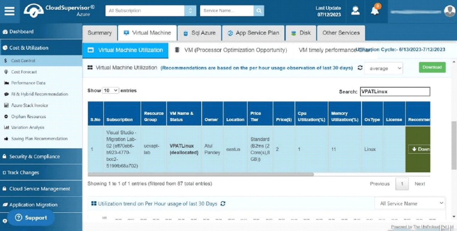Open Dashboard in the sidebar
Image resolution: width=457 pixels, height=231 pixels.
(41, 32)
